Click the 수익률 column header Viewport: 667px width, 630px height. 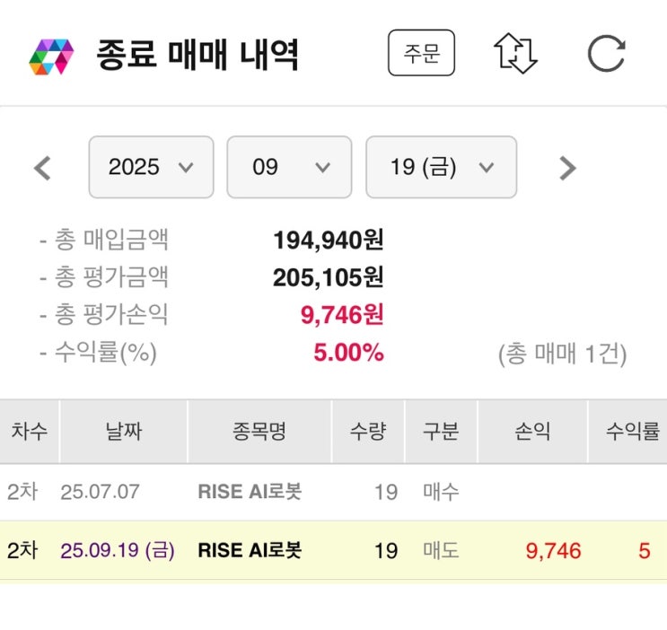pyautogui.click(x=632, y=432)
